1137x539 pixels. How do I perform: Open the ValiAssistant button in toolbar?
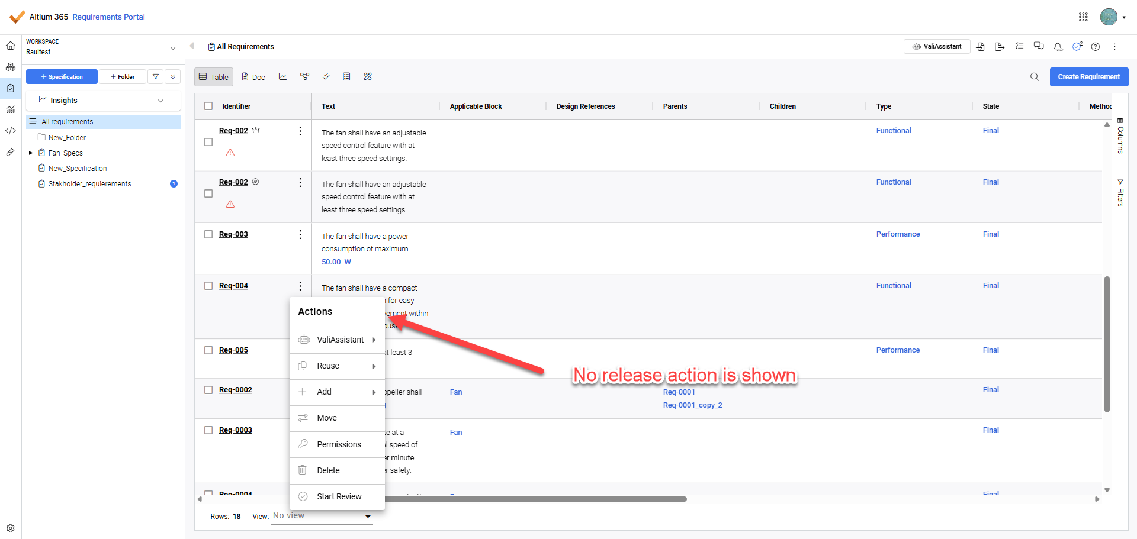937,46
